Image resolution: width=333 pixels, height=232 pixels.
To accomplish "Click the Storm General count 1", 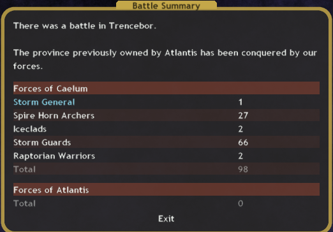I will (241, 102).
